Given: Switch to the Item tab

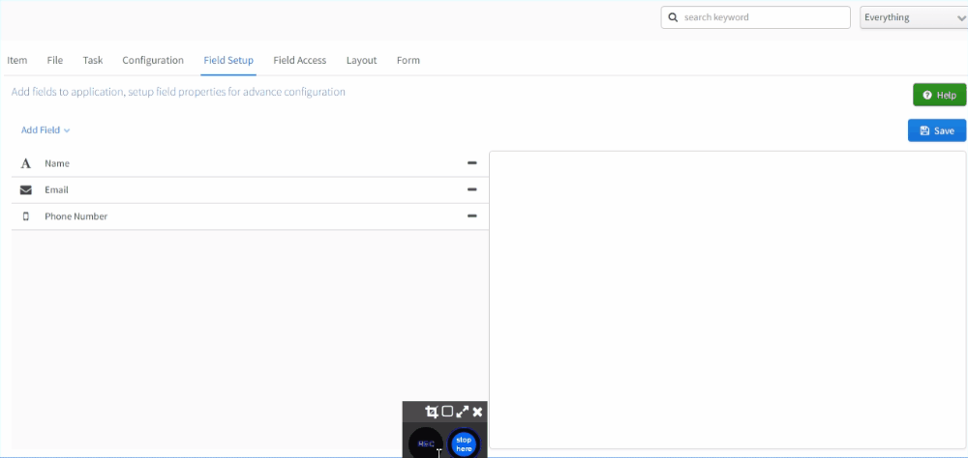Looking at the screenshot, I should [17, 61].
